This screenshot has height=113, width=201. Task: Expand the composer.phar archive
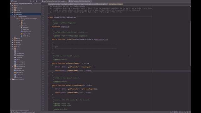click(x=13, y=66)
